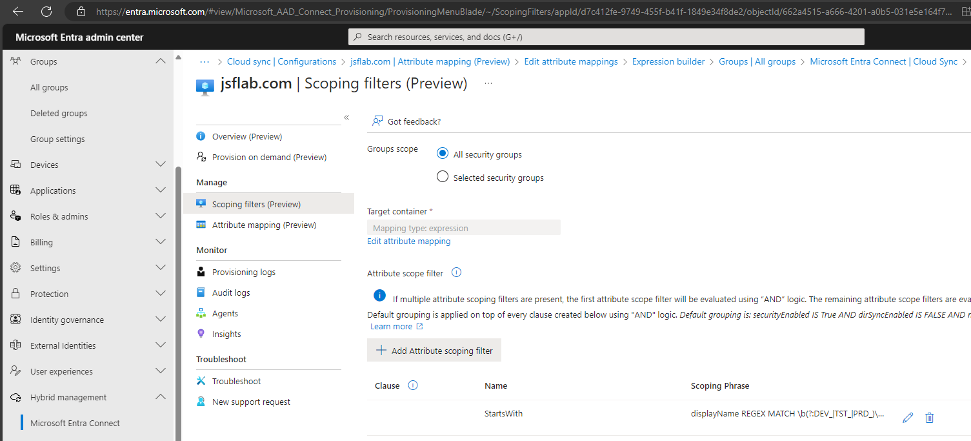This screenshot has height=441, width=971.
Task: Open Groups | All groups breadcrumb
Action: (x=757, y=61)
